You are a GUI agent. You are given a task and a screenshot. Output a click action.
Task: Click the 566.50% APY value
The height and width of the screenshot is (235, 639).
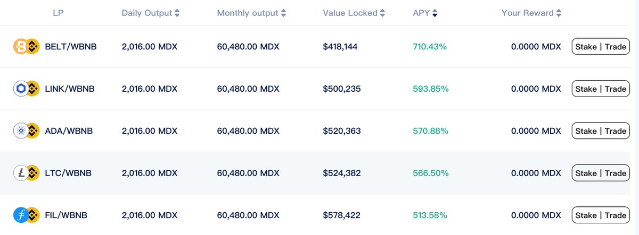click(431, 173)
